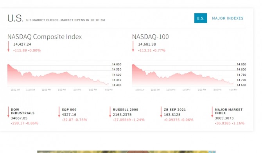Click the NASDAQ Composite down-arrow indicator
262x153 pixels.
[x=8, y=46]
